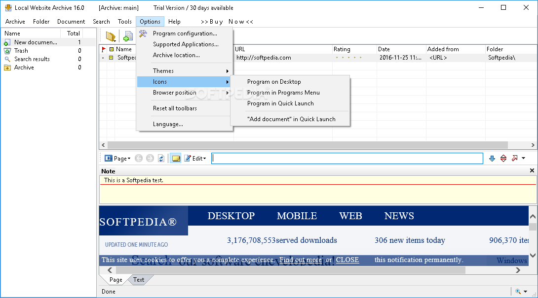
Task: Click the reload page icon
Action: pyautogui.click(x=161, y=158)
